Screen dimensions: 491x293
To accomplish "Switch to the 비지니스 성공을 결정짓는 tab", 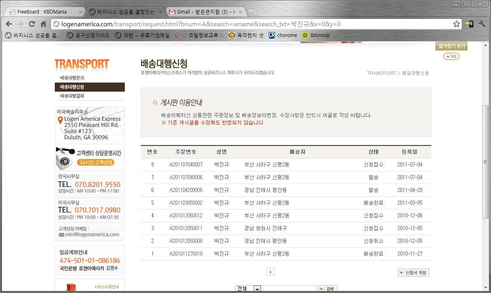I will click(x=126, y=12).
